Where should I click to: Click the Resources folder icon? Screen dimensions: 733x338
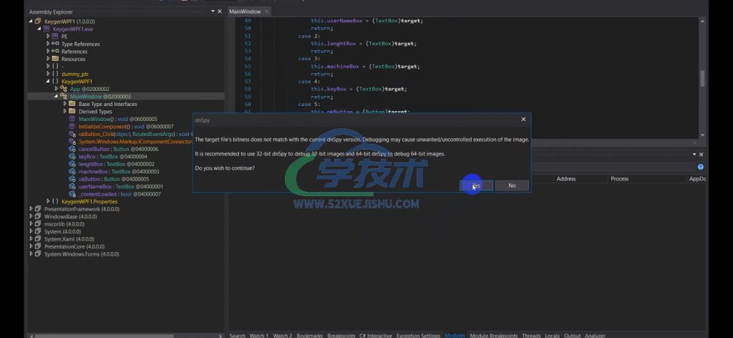coord(55,59)
